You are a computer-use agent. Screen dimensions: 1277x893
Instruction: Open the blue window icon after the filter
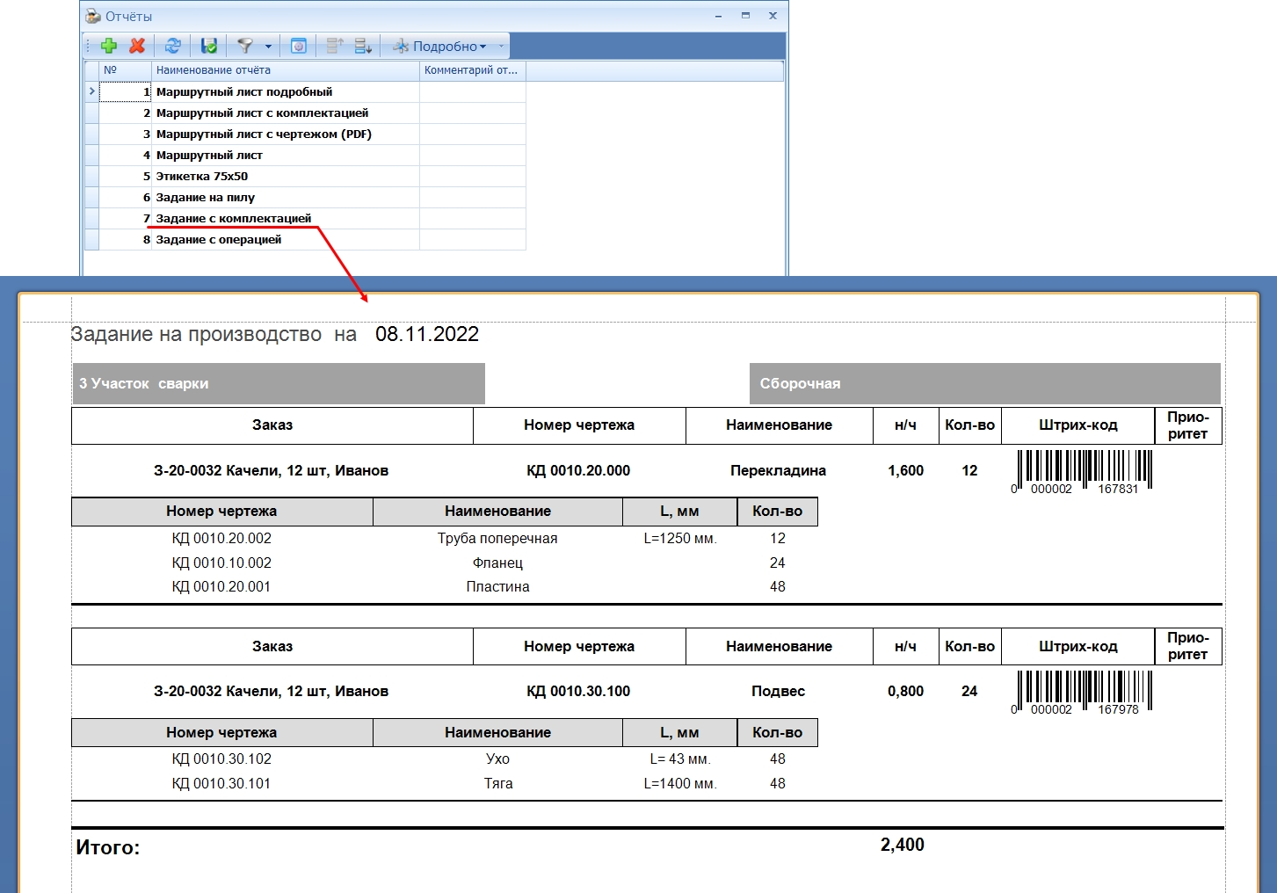pyautogui.click(x=299, y=46)
